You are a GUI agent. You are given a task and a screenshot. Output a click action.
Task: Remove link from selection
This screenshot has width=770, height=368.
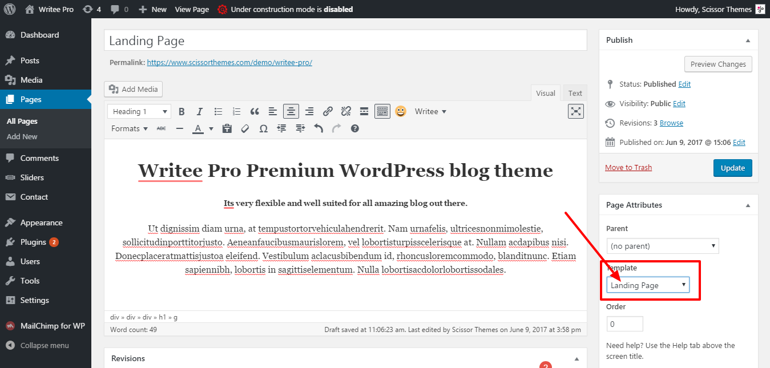coord(346,111)
